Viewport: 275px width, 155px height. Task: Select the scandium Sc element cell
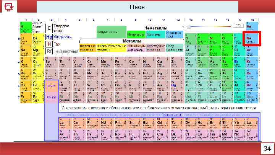[x=52, y=62]
